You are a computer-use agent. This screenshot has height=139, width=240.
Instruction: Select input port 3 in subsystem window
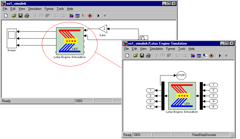(213, 96)
